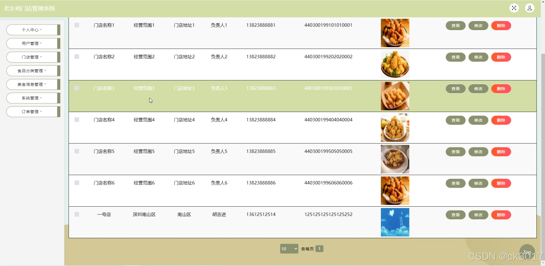
Task: Delete 门店名称5 via 删除
Action: pyautogui.click(x=501, y=152)
